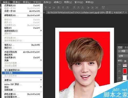
Task: Click the distribute top edges icon
Action: (74, 8)
